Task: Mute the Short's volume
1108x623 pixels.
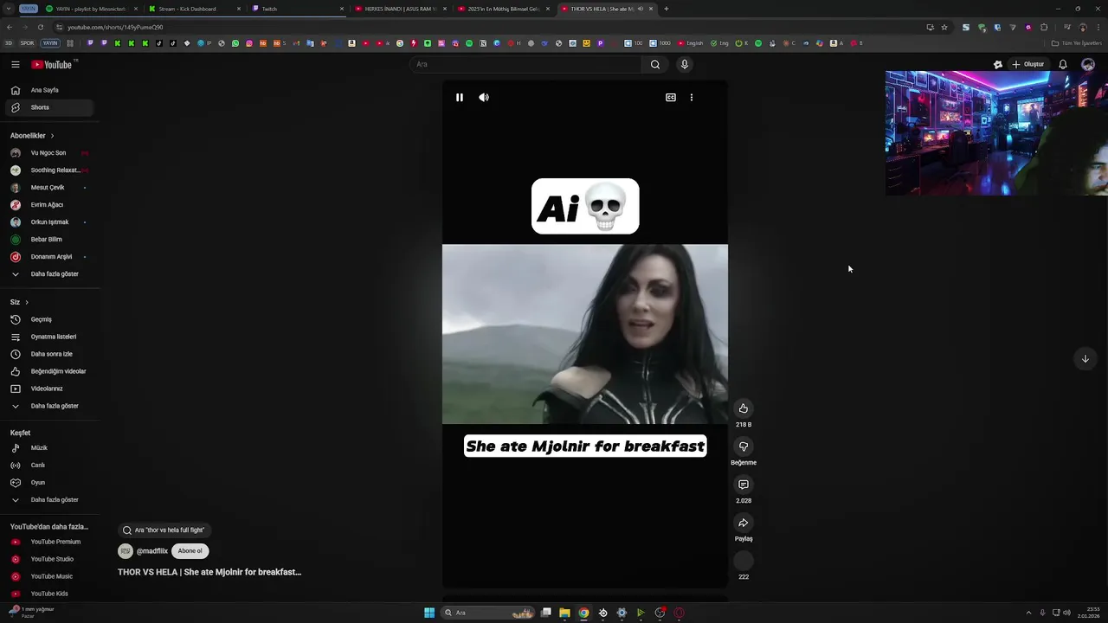Action: pyautogui.click(x=484, y=98)
